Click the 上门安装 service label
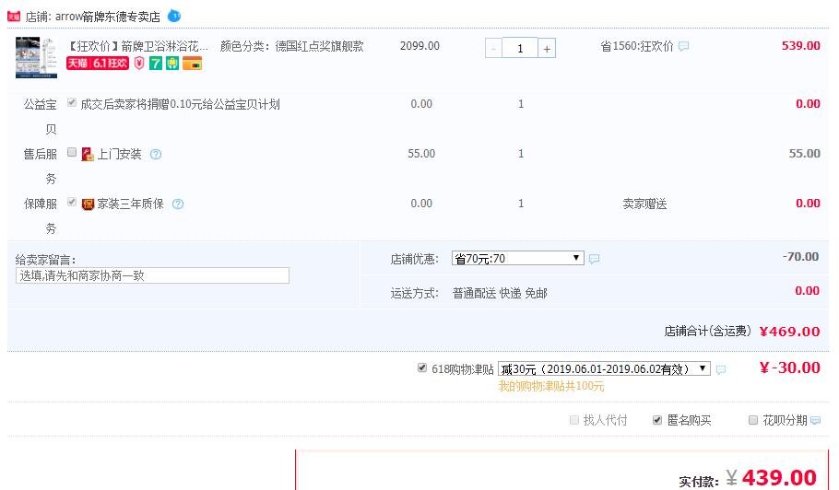839x490 pixels. tap(119, 155)
